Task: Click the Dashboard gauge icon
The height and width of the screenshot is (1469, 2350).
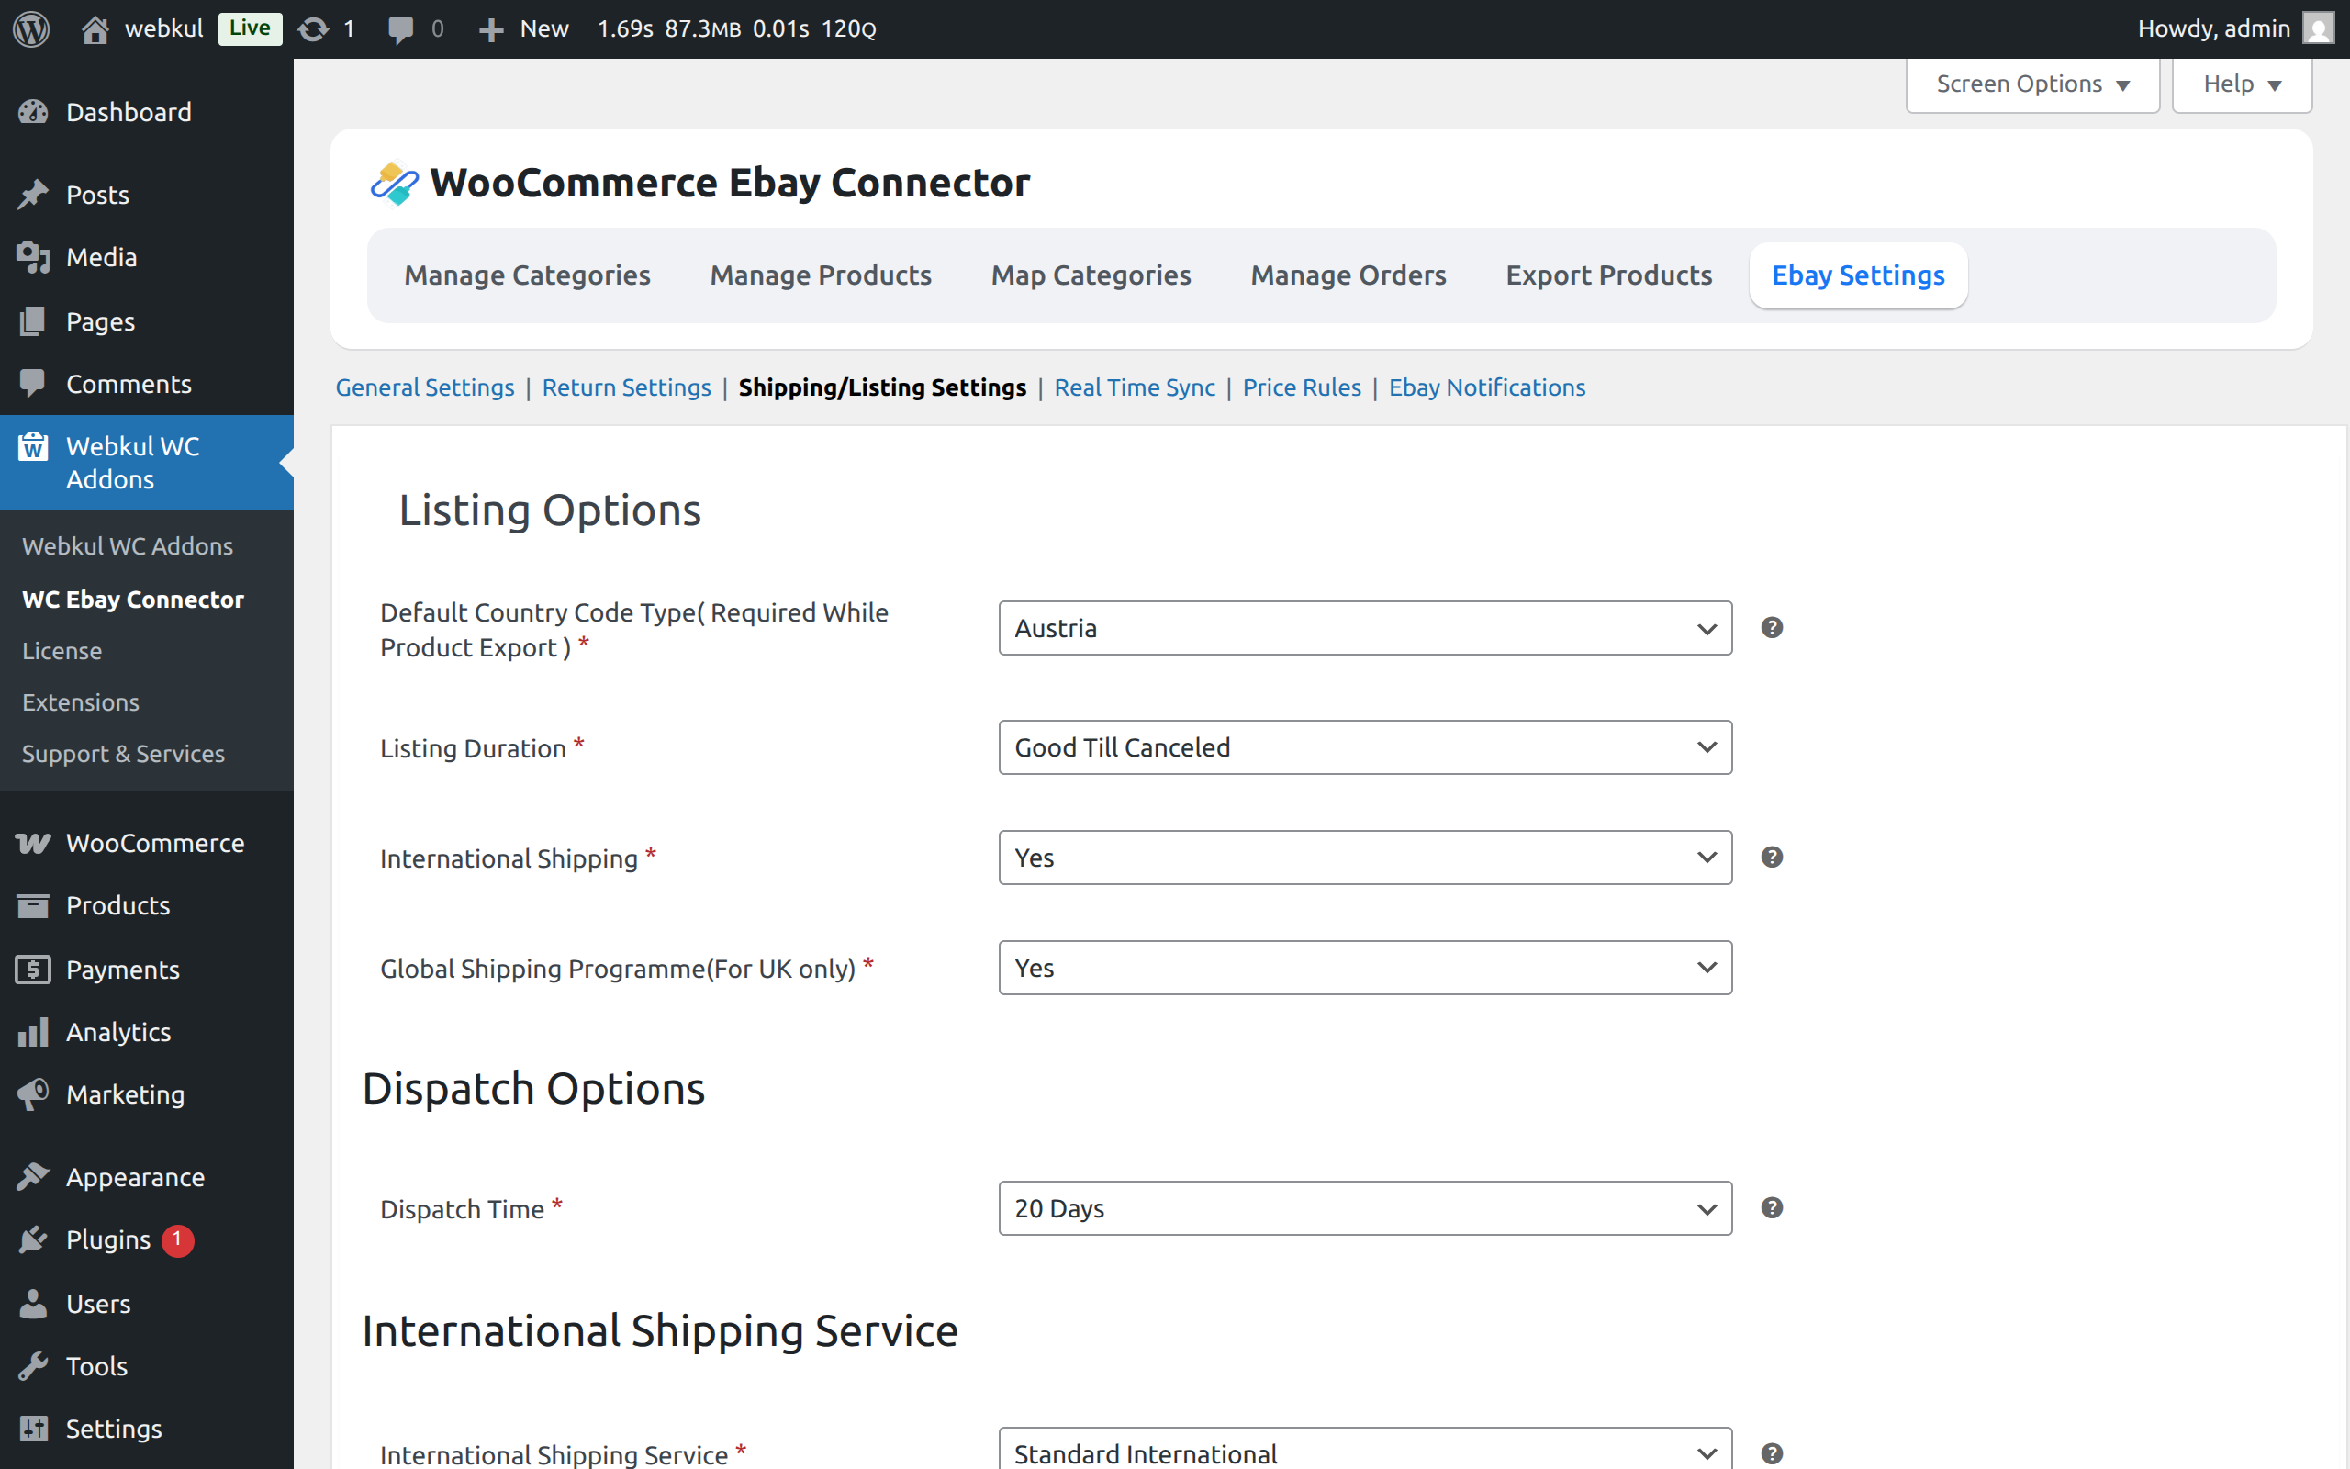Action: coord(33,113)
